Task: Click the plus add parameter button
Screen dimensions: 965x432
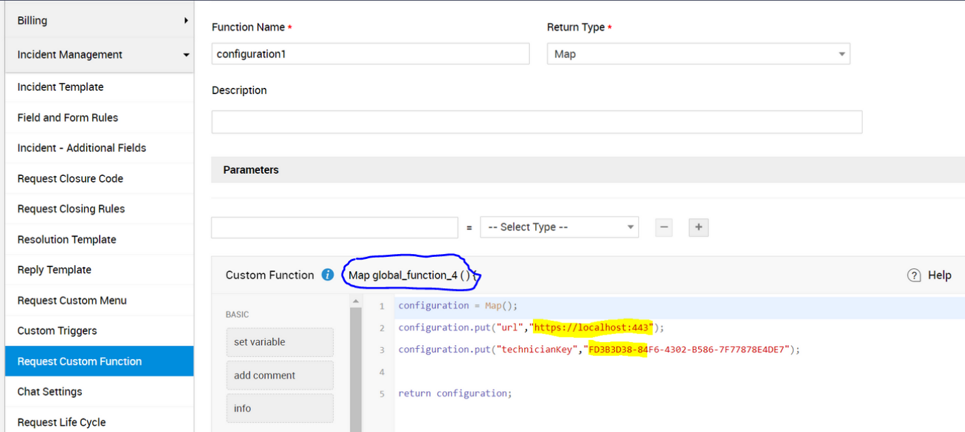Action: click(698, 228)
